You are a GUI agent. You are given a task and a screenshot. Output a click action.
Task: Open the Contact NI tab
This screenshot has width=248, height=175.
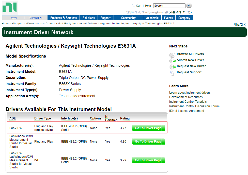click(36, 18)
